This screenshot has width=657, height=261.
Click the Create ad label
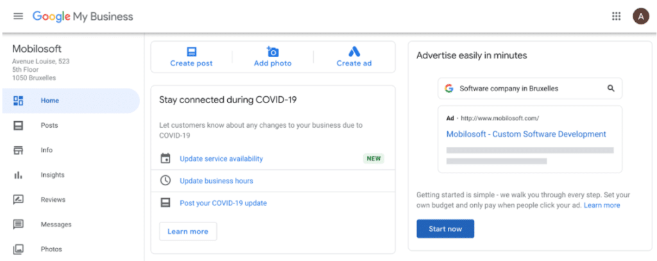coord(354,63)
